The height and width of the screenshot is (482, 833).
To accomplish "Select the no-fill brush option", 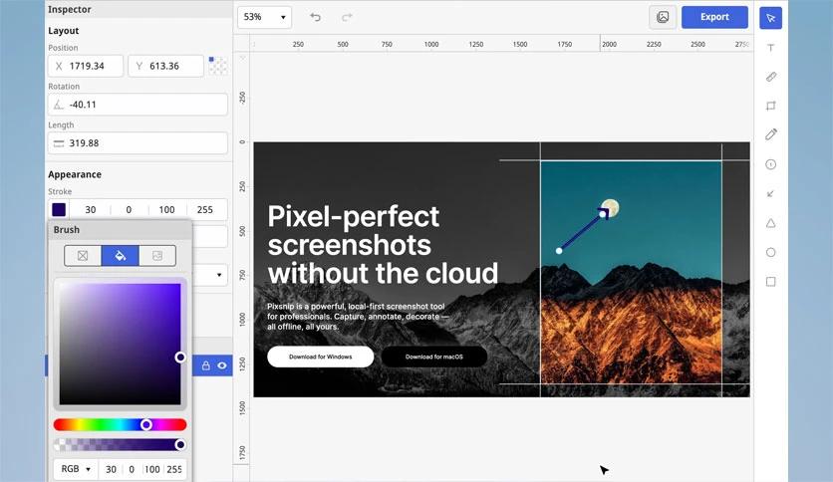I will tap(83, 256).
